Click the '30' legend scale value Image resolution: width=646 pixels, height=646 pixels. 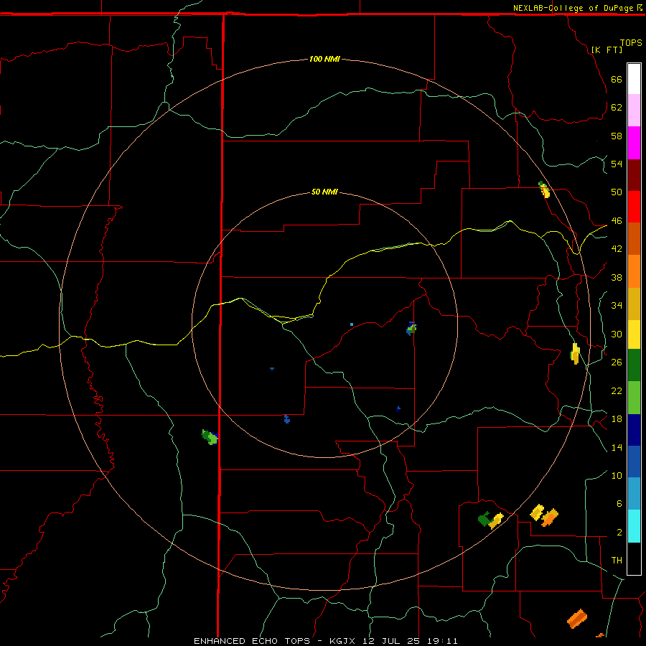click(x=617, y=334)
